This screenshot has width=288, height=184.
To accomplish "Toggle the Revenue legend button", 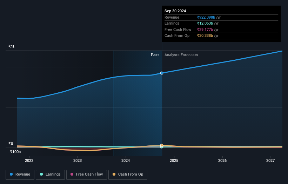I will 20,175.
